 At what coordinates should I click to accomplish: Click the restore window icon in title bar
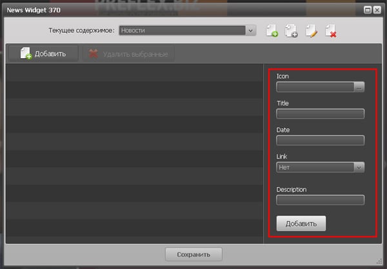pyautogui.click(x=368, y=10)
